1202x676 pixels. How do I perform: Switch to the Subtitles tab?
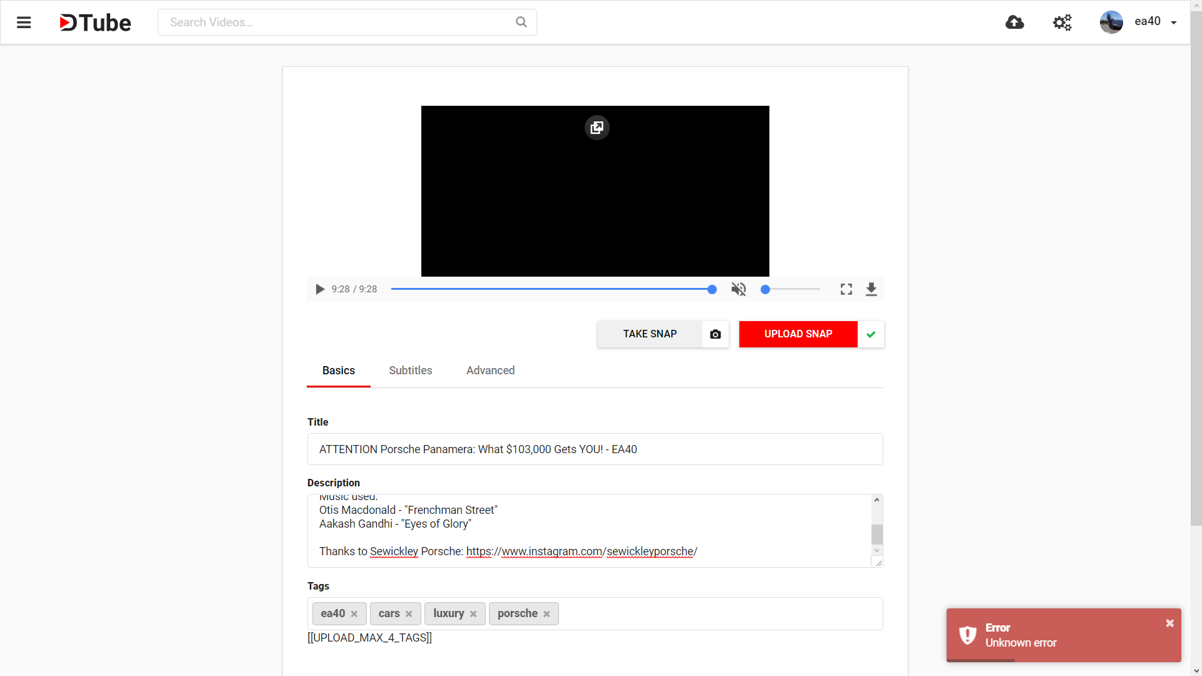410,371
